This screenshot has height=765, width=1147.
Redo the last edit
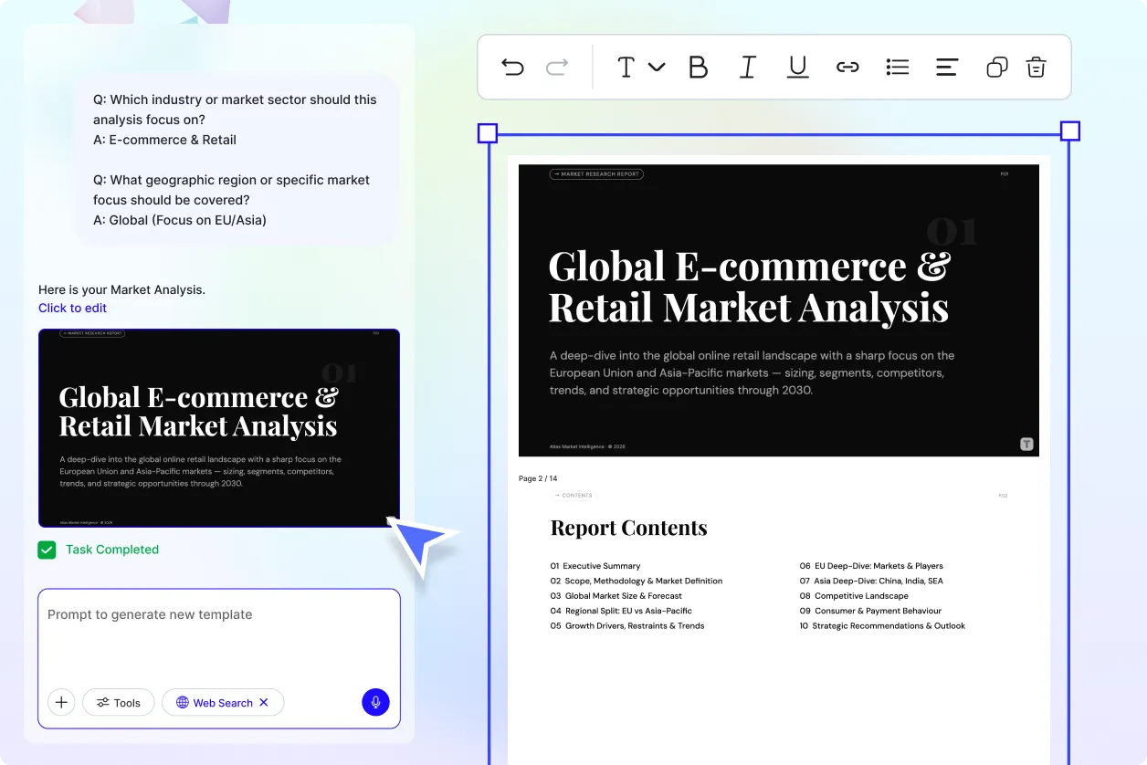pos(557,67)
